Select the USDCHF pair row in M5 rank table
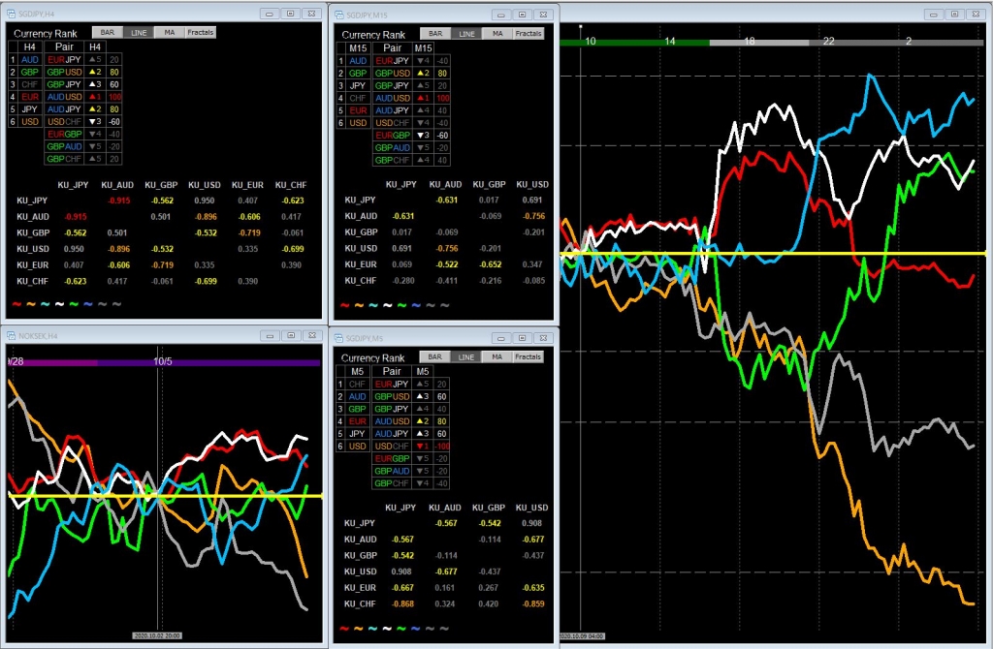 [393, 446]
